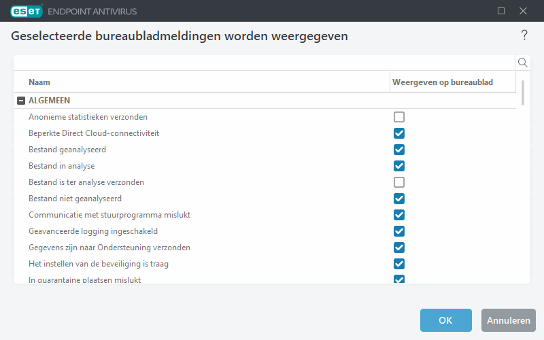The width and height of the screenshot is (544, 340).
Task: Uncheck Communicatie met stuurprogramma mislukt
Action: tap(399, 215)
